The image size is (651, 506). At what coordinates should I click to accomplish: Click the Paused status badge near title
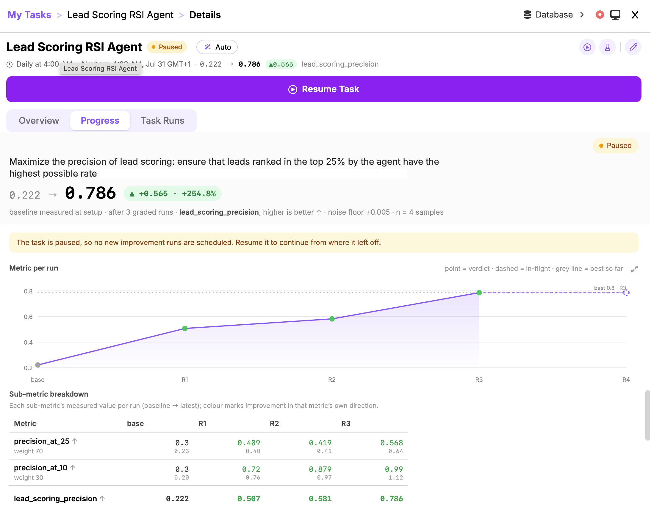(167, 47)
